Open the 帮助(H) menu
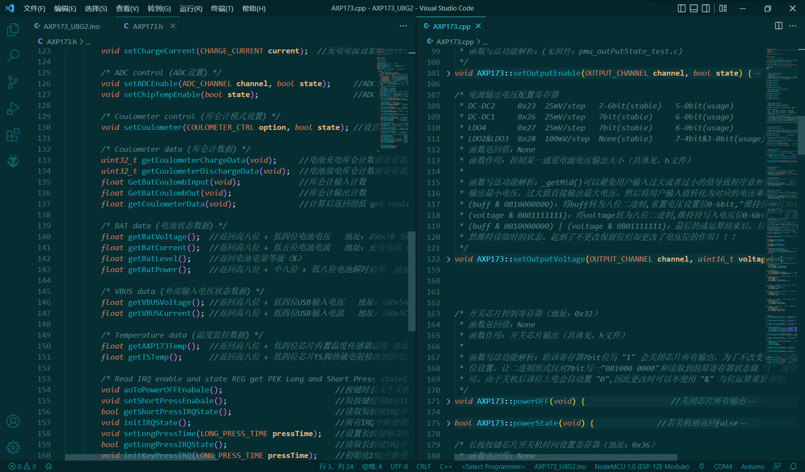This screenshot has height=472, width=805. click(x=254, y=8)
